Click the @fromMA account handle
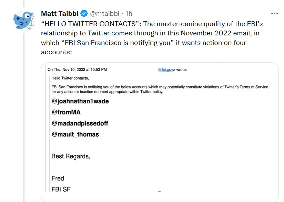The width and height of the screenshot is (284, 202). click(x=66, y=112)
